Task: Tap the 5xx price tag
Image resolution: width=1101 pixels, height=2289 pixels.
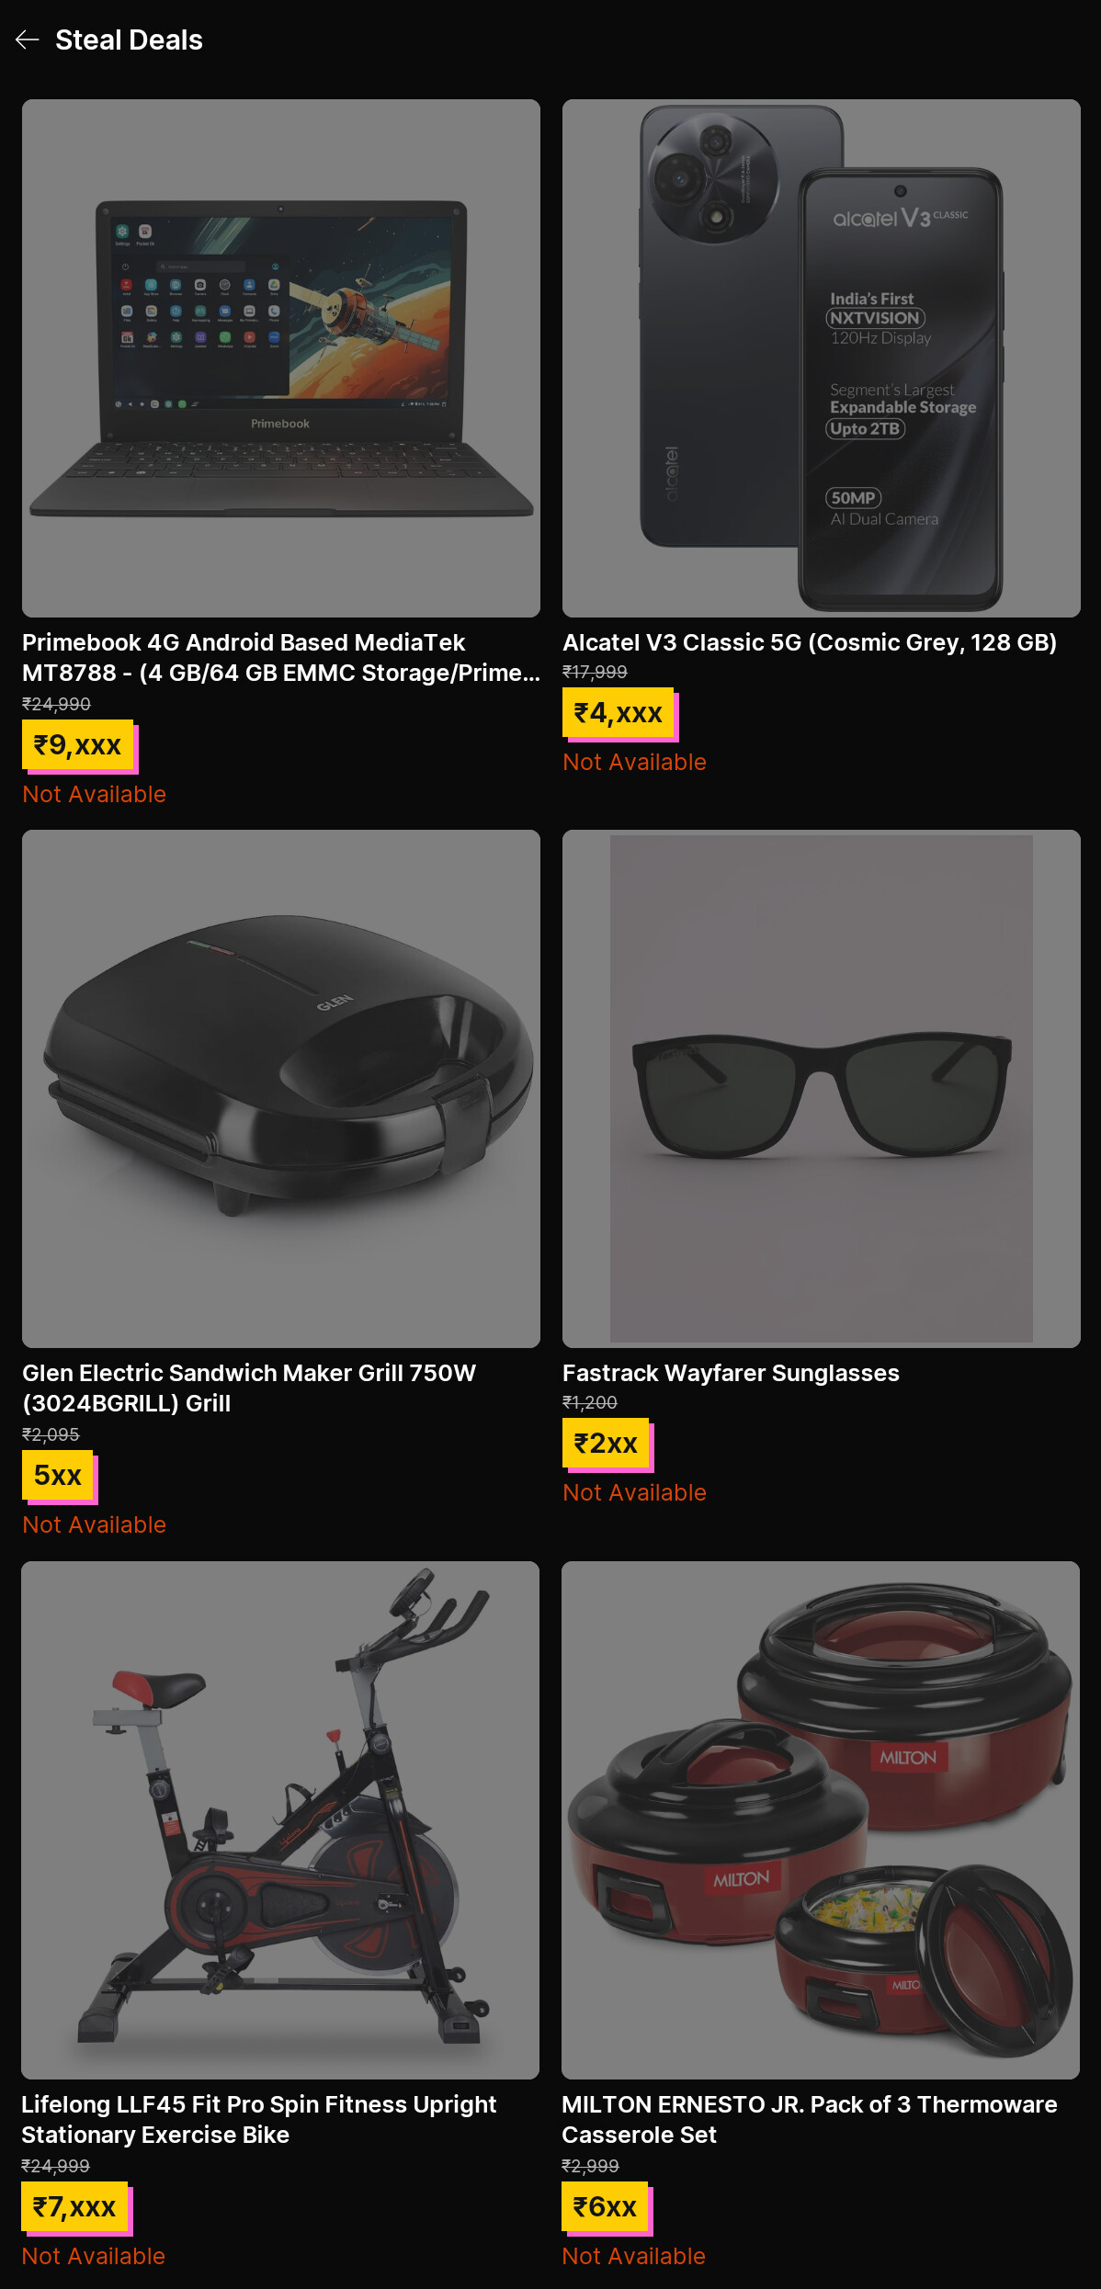Action: tap(58, 1476)
